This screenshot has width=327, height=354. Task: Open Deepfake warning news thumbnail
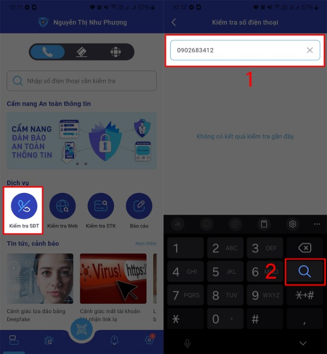[40, 279]
